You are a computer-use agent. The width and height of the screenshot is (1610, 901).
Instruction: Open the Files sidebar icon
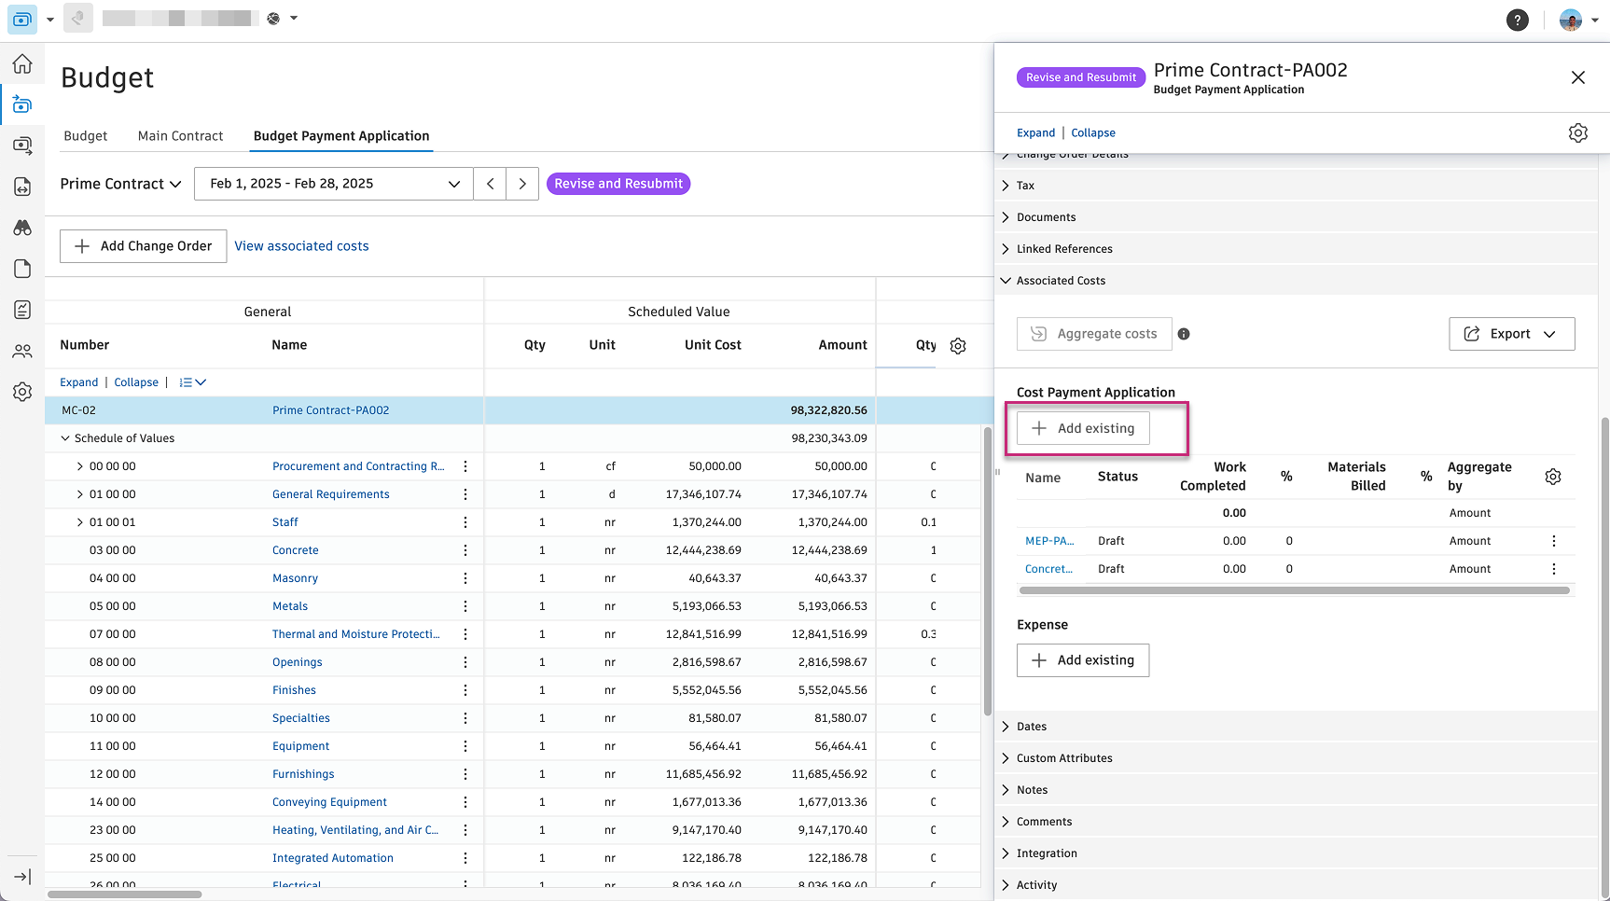tap(22, 269)
